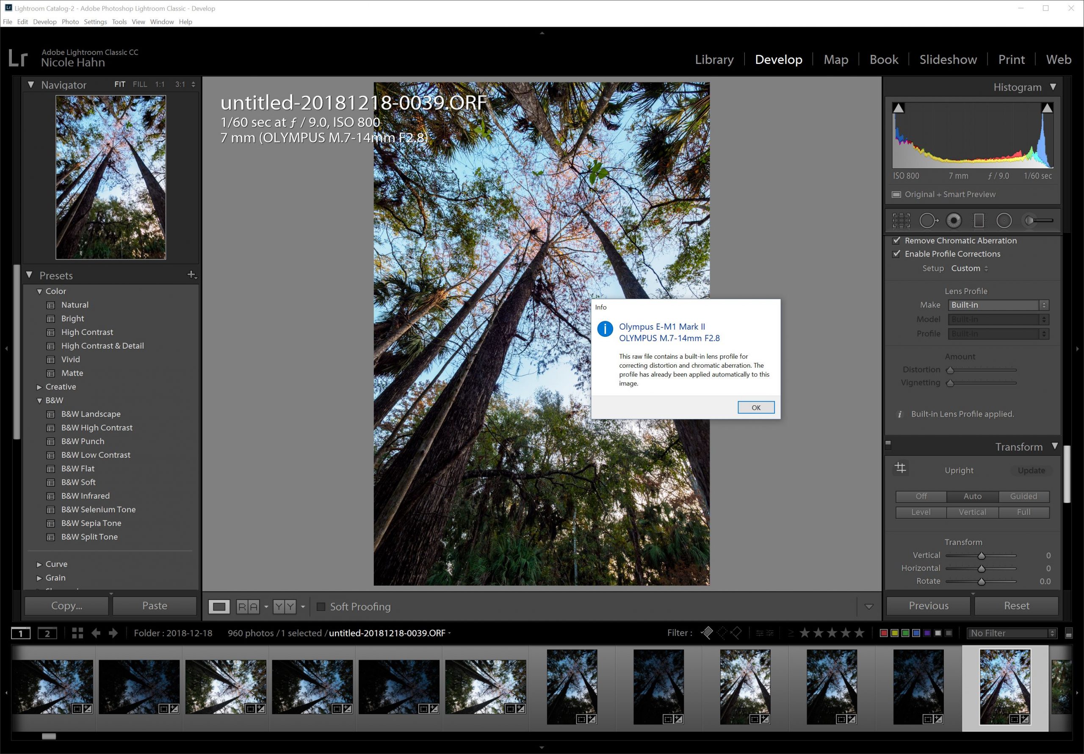Click the Vertical transform slider handle
The image size is (1084, 754).
(x=981, y=556)
